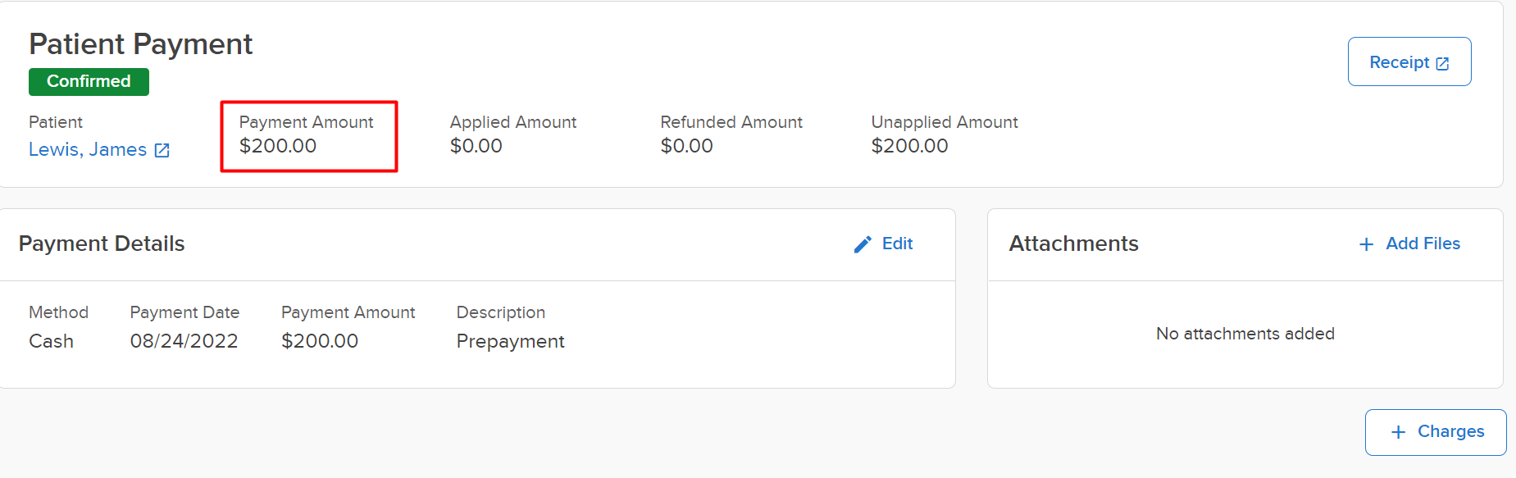Click the Edit text in Payment Details
The width and height of the screenshot is (1516, 478).
tap(897, 244)
